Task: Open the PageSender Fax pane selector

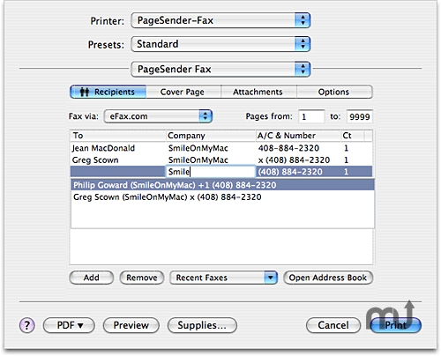Action: [220, 70]
